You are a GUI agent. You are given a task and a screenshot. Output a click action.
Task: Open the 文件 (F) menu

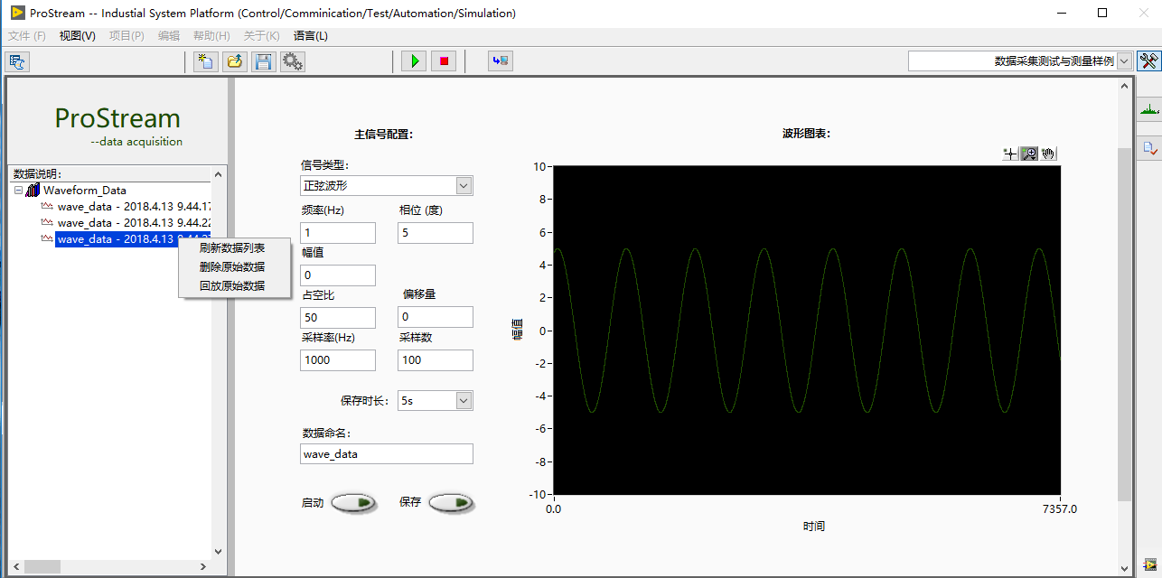pos(27,36)
